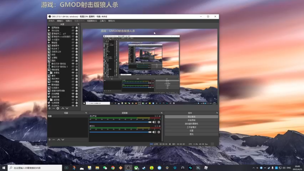Click the ENG input language indicator
The image size is (304, 171).
coord(289,168)
